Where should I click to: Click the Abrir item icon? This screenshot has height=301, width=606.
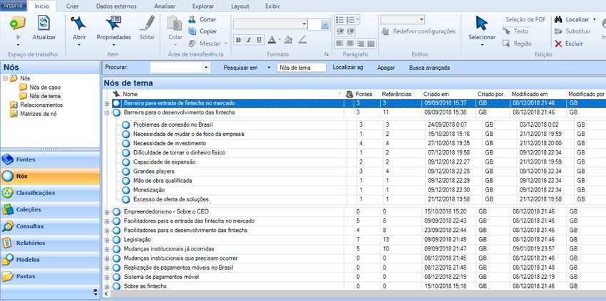tap(78, 25)
